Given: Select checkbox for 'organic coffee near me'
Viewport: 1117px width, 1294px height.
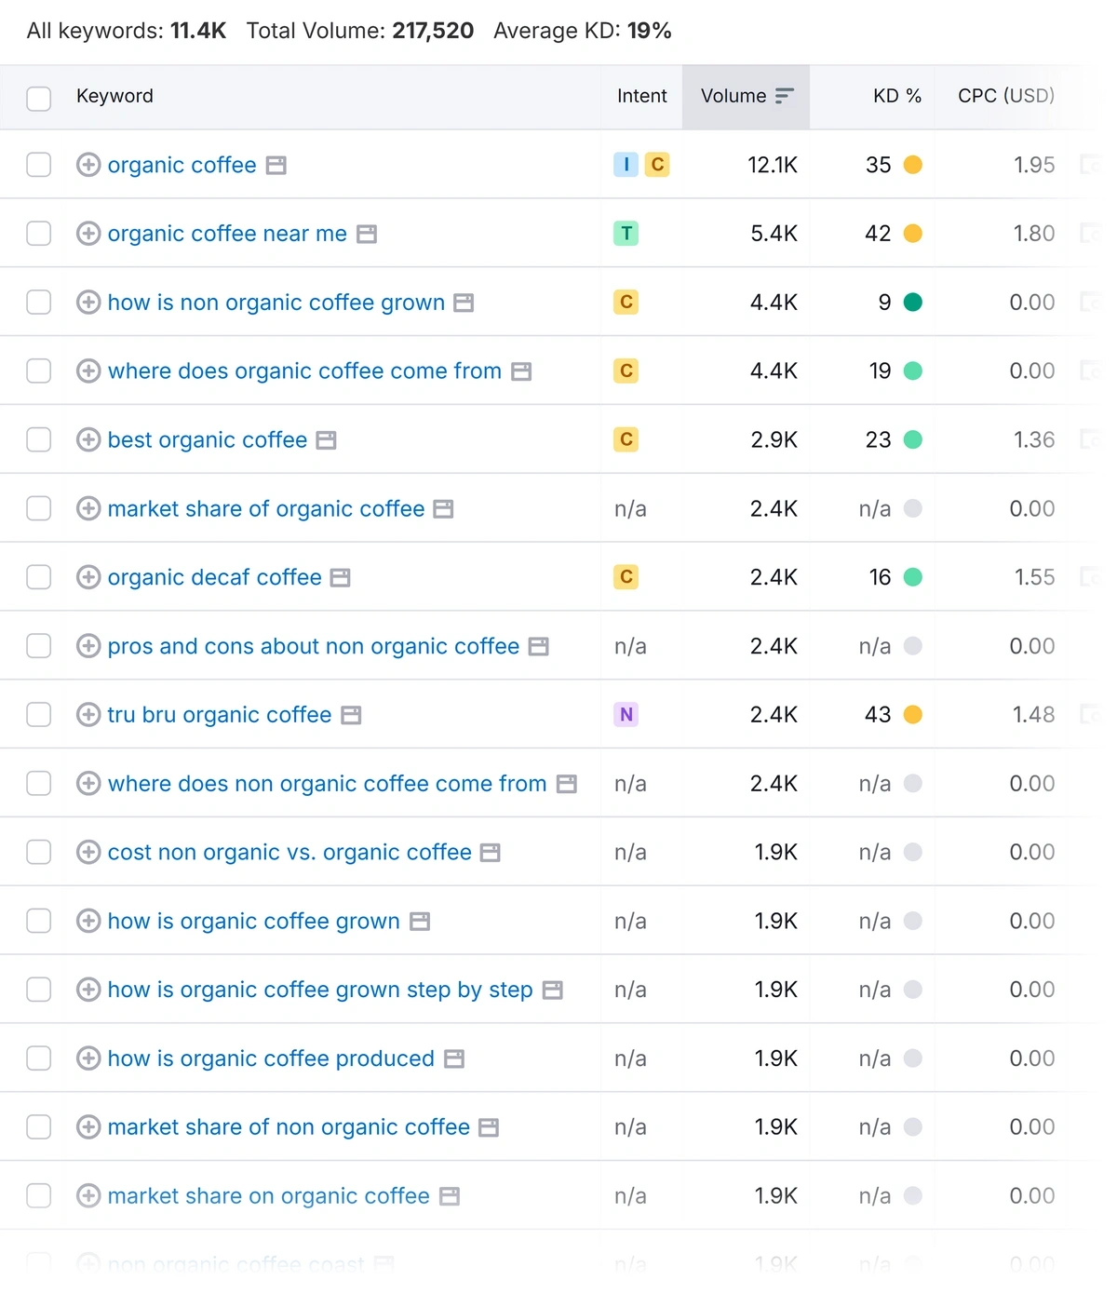Looking at the screenshot, I should tap(39, 233).
